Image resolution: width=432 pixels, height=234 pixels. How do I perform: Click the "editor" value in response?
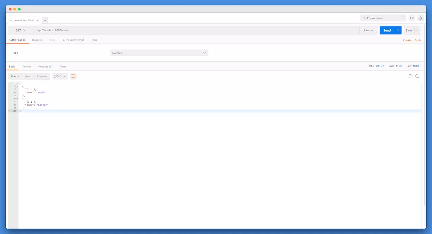(43, 105)
